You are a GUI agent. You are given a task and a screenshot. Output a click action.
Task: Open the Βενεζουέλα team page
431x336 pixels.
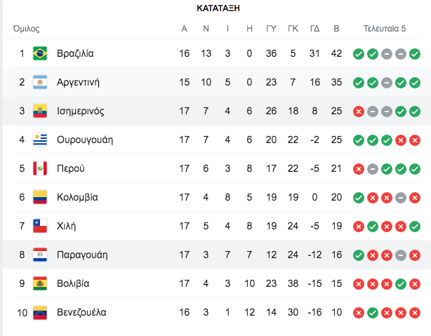point(81,312)
